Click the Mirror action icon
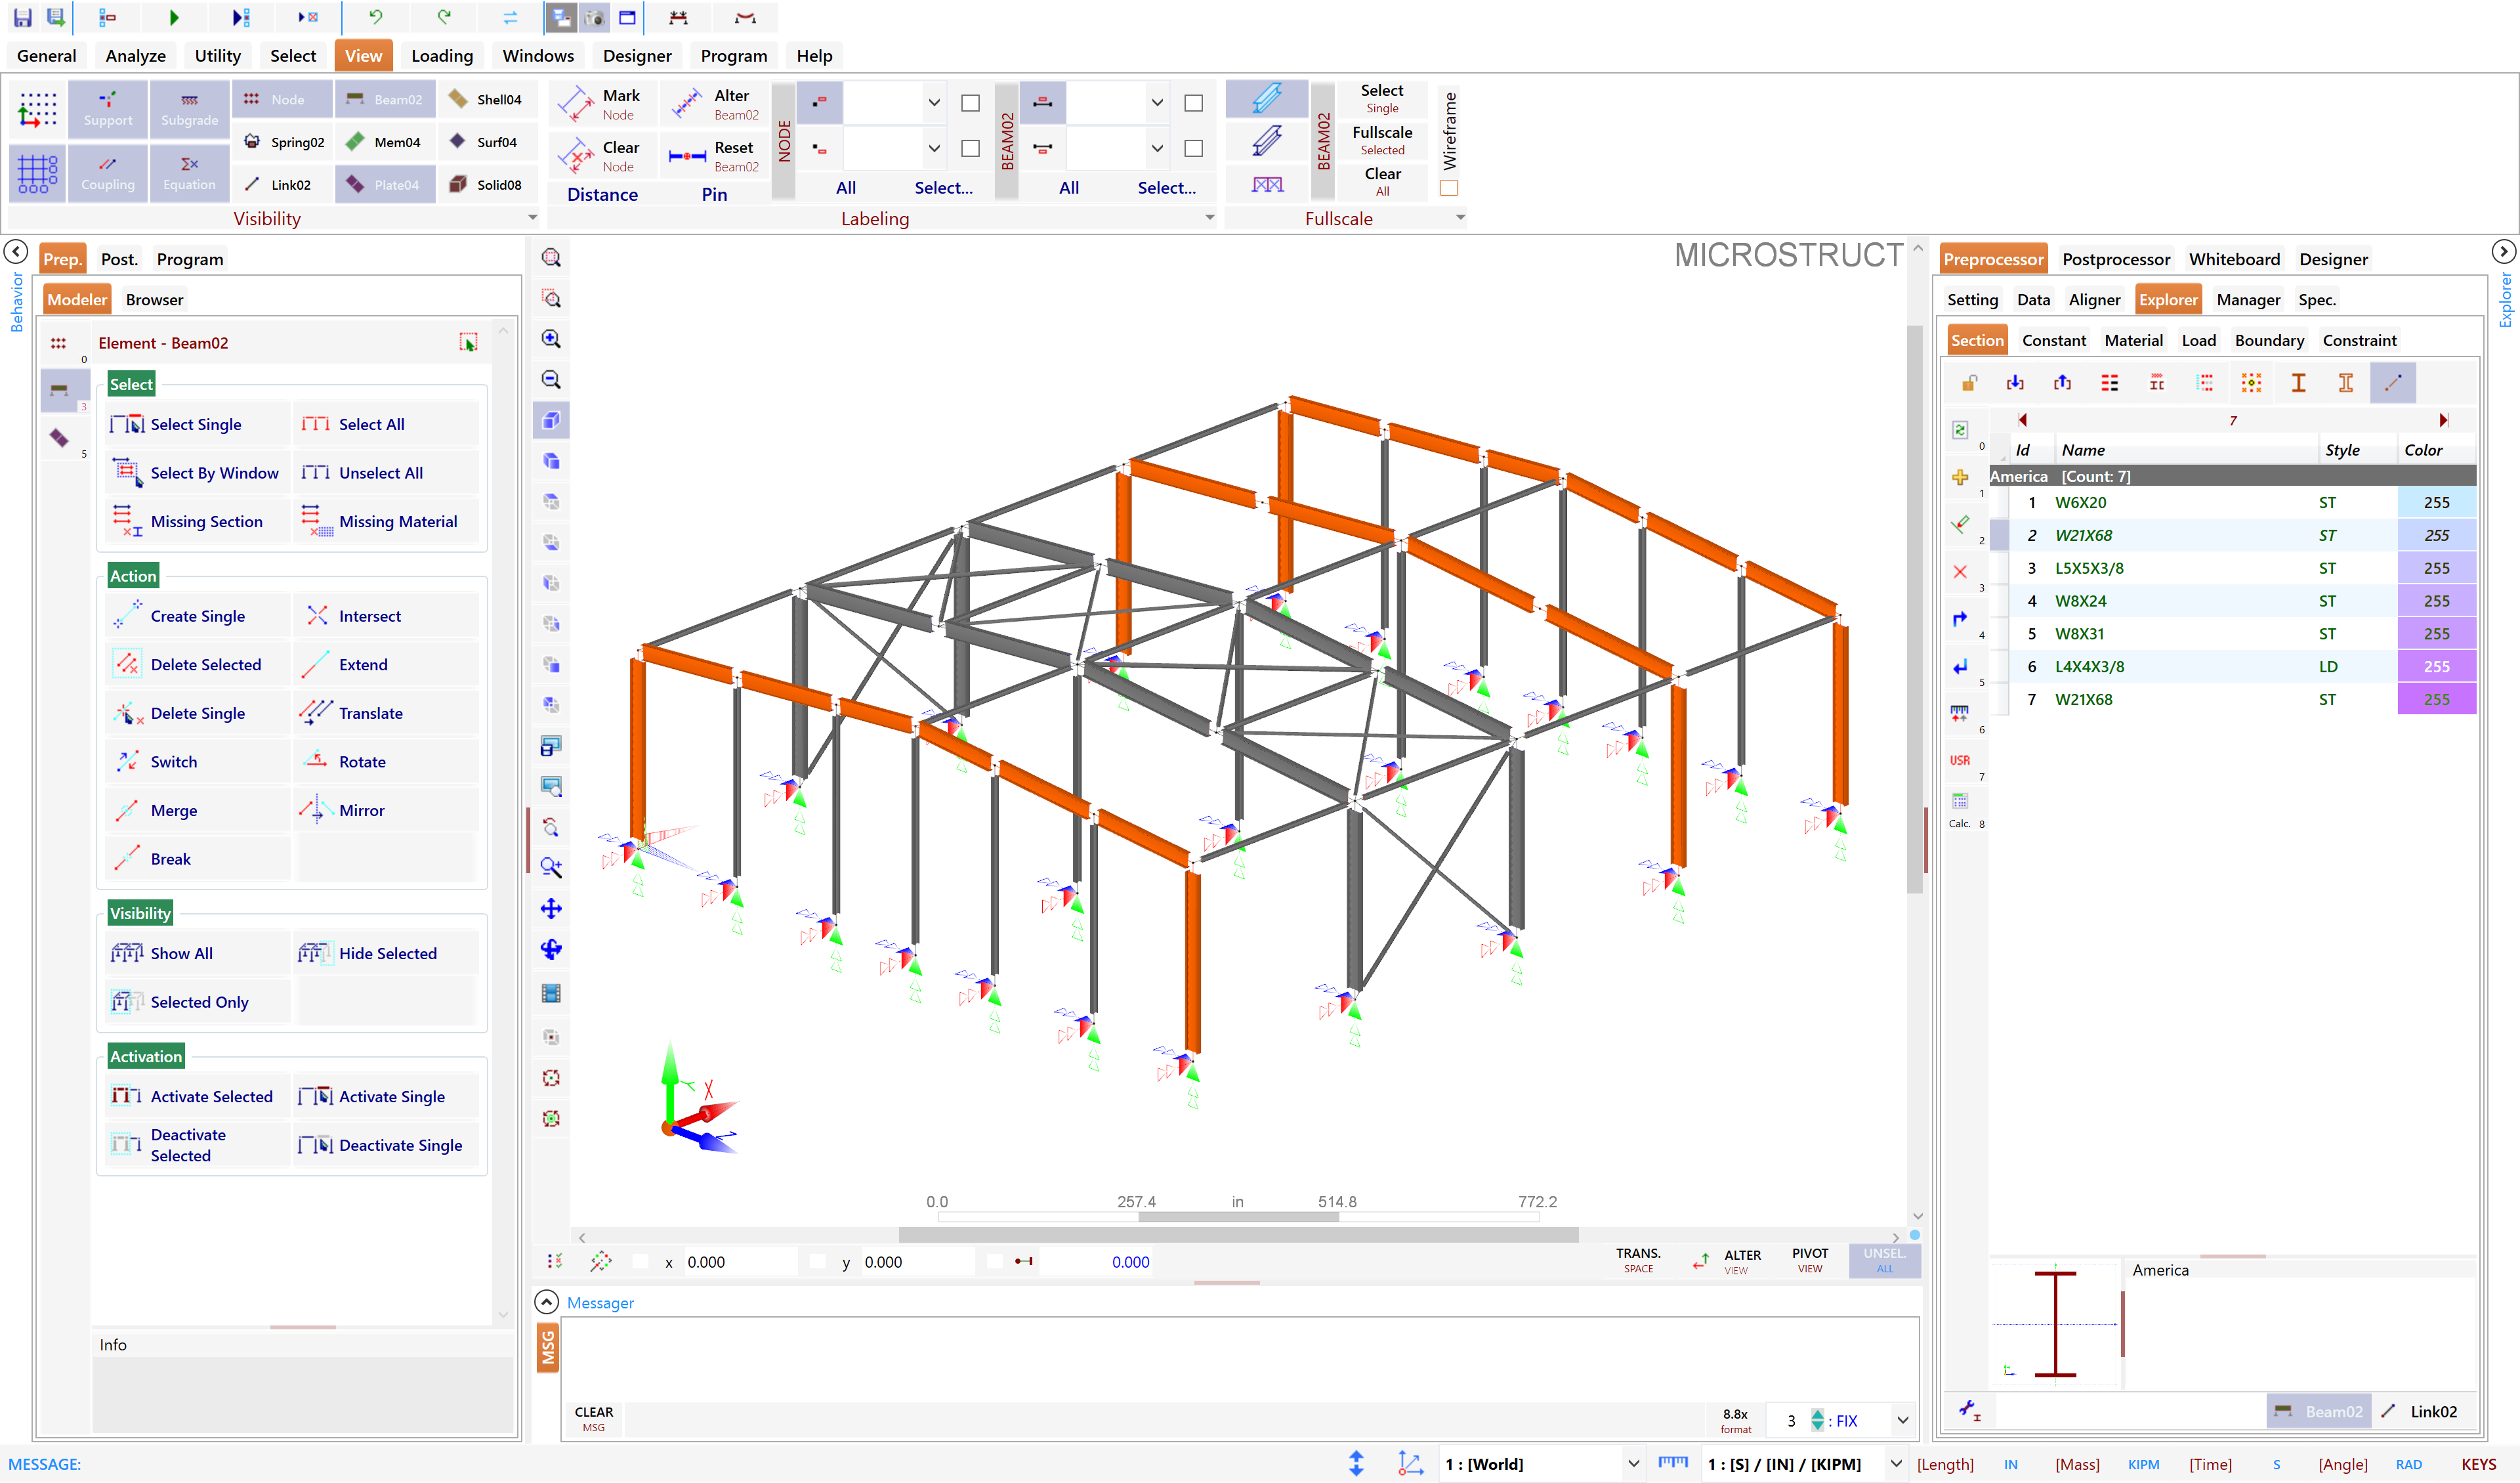Screen dimensions: 2520x1483 click(x=316, y=809)
